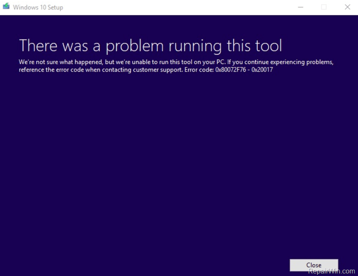Click the heading 'There was a problem running this tool'

point(151,45)
